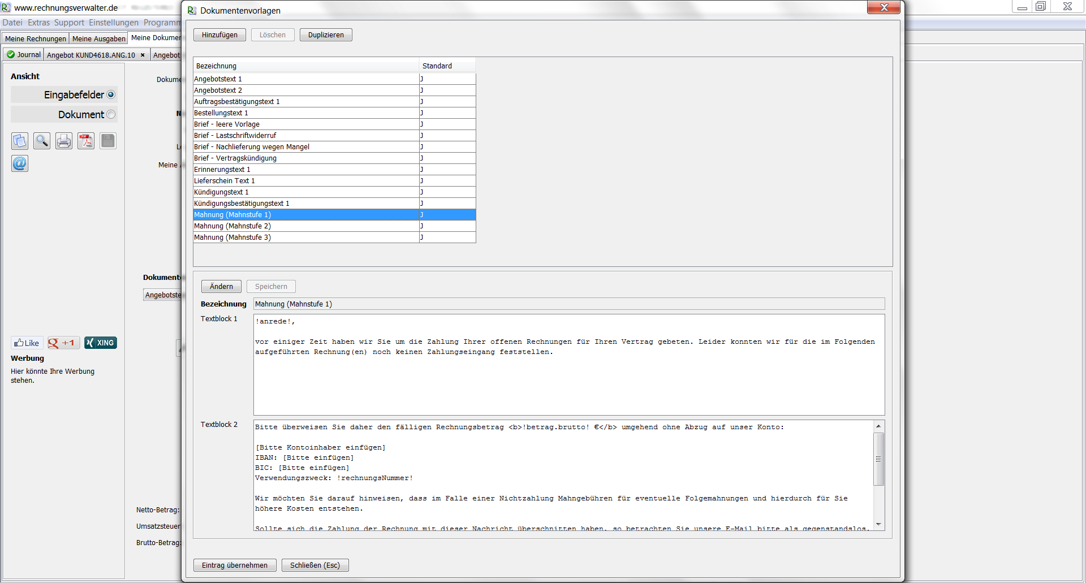
Task: Send by email using @ icon
Action: pyautogui.click(x=20, y=163)
